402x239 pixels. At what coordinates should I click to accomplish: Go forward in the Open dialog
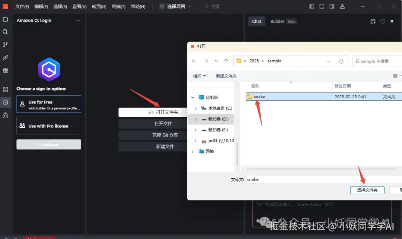(x=206, y=61)
